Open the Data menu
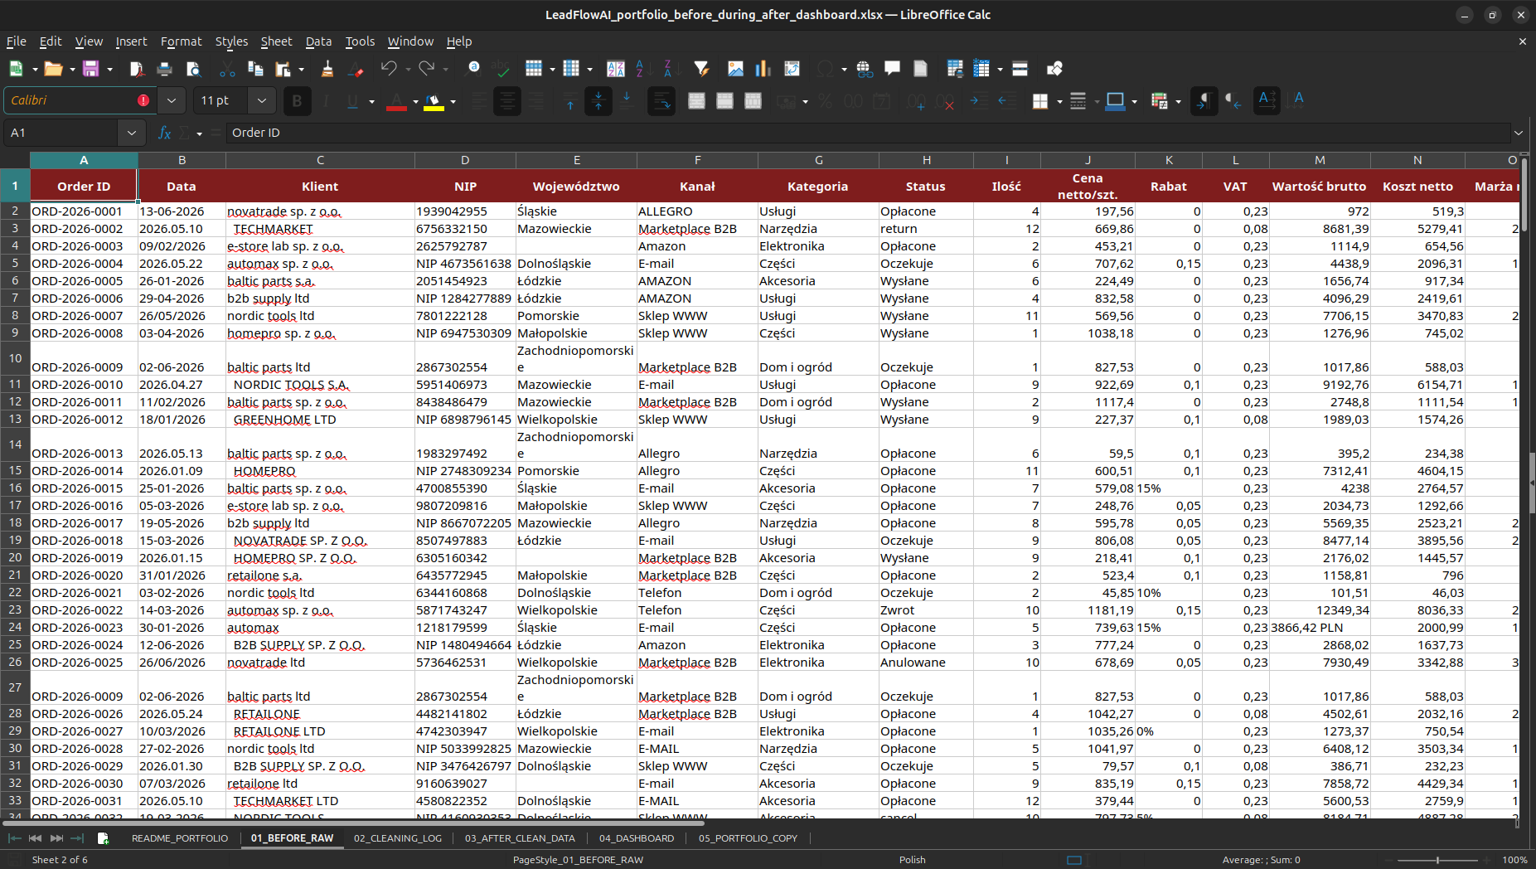The height and width of the screenshot is (869, 1536). tap(318, 41)
